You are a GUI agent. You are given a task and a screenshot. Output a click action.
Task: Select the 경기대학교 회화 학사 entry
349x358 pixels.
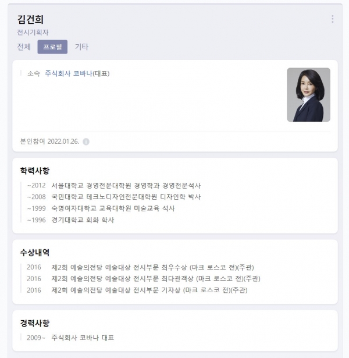(x=70, y=220)
